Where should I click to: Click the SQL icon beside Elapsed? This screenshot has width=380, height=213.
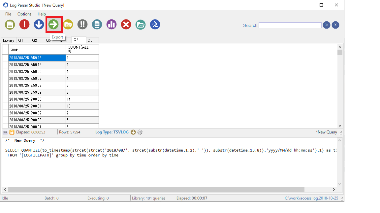click(x=5, y=132)
